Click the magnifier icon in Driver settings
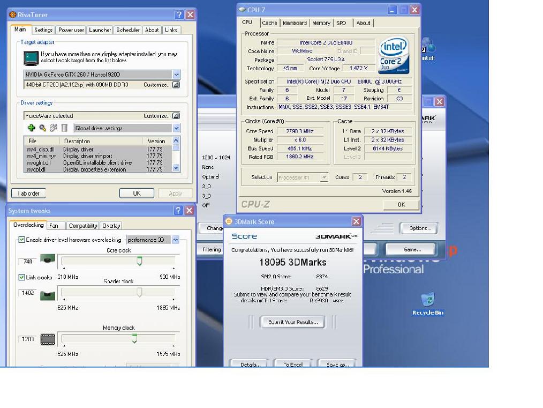The image size is (543, 408). (x=42, y=128)
